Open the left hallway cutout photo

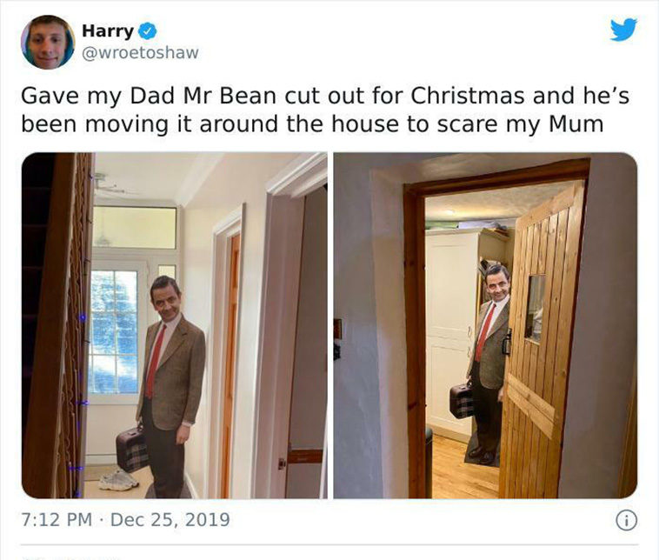(x=175, y=325)
